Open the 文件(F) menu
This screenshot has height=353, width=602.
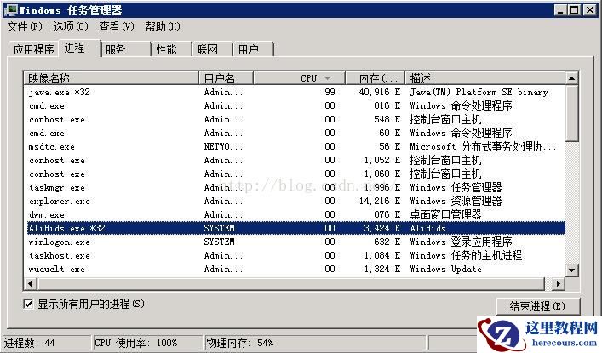point(25,26)
